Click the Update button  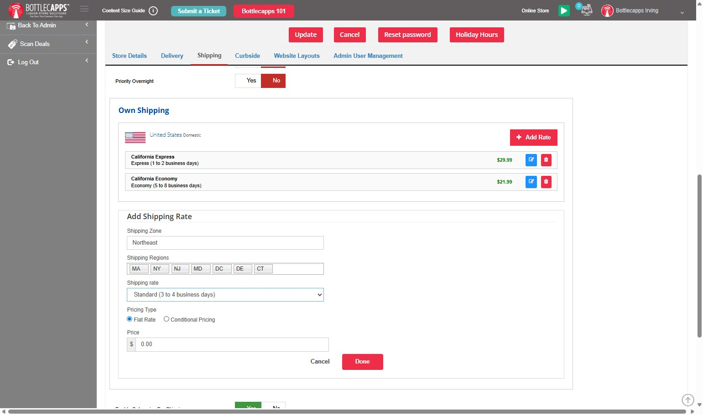coord(306,35)
